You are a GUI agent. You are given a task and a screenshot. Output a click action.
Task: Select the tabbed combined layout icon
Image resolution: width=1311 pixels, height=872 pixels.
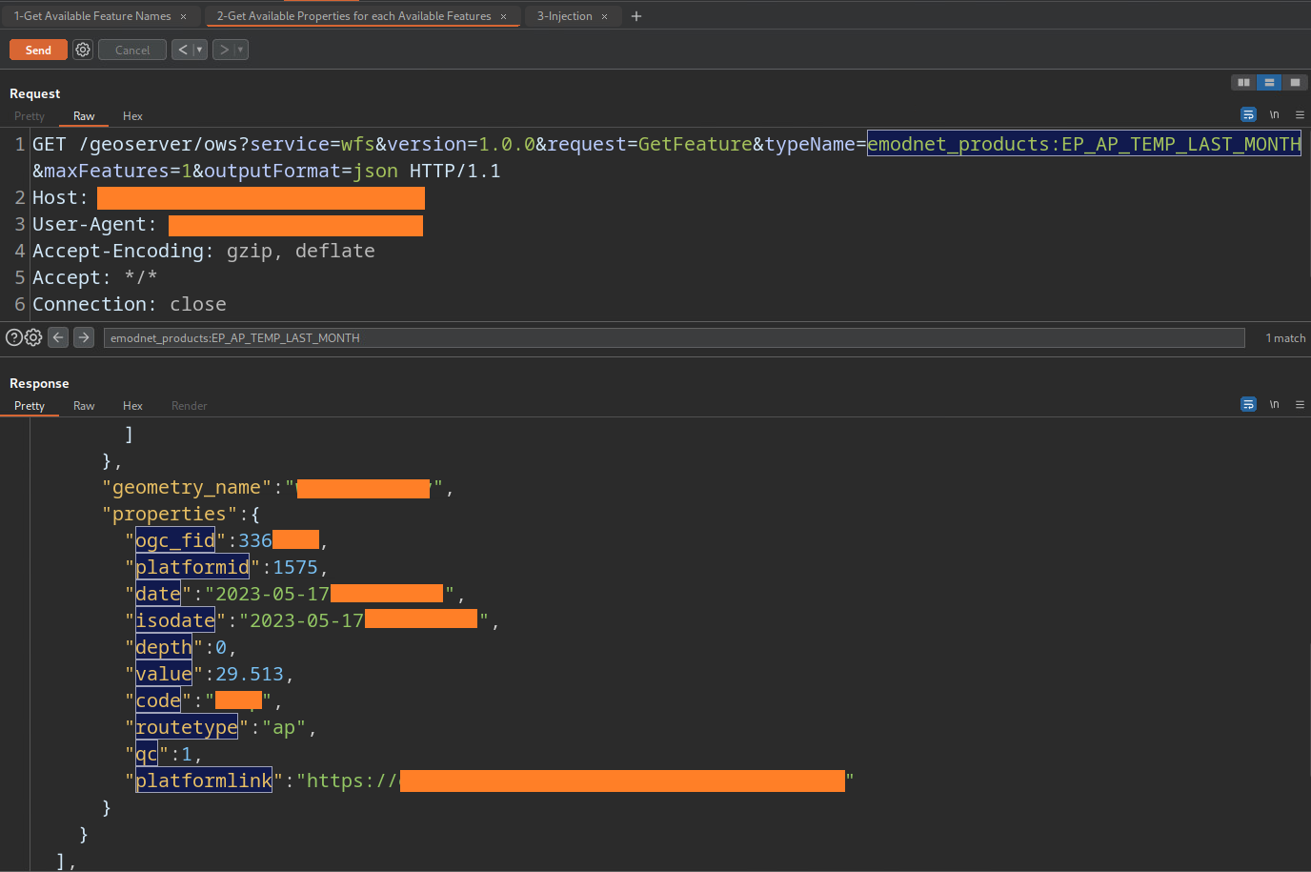pos(1295,83)
